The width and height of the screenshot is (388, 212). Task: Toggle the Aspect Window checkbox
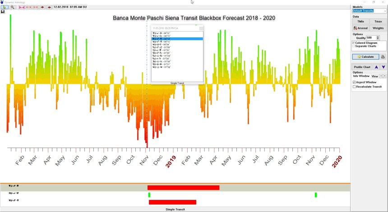(354, 82)
